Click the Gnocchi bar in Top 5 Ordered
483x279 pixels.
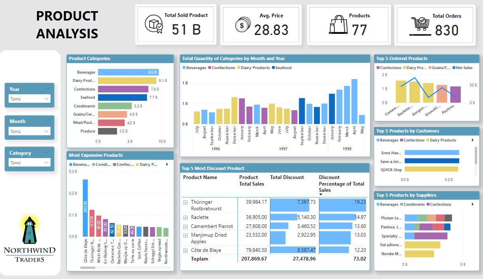pos(442,94)
